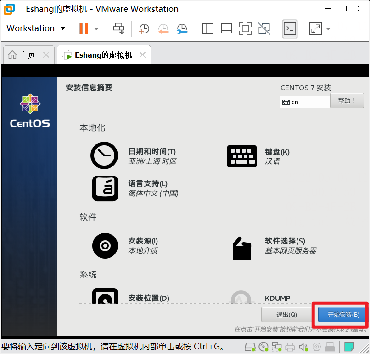Click the CentOS logo in sidebar
The height and width of the screenshot is (354, 370).
coord(30,111)
